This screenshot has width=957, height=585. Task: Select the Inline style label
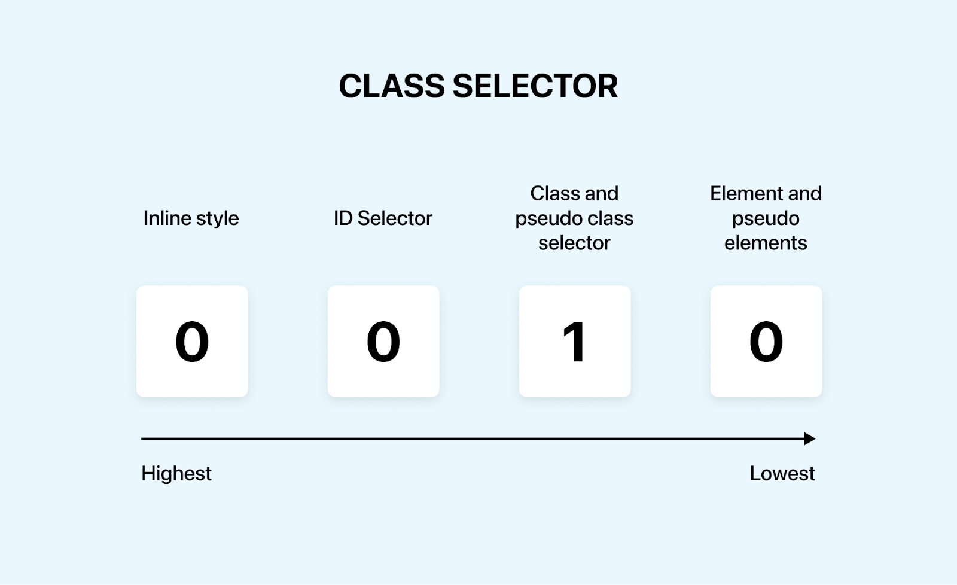pyautogui.click(x=191, y=218)
